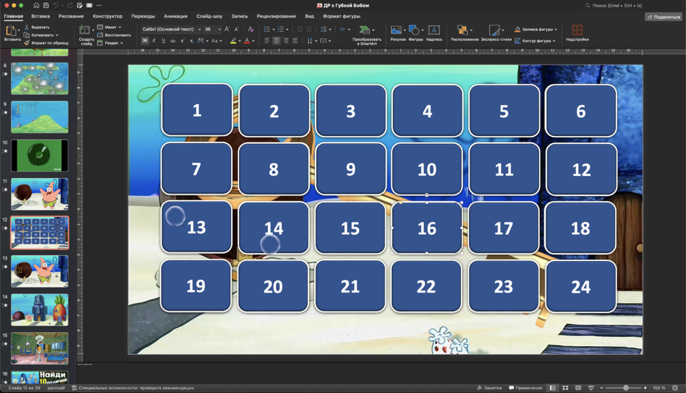Expand the Section (Раздел) dropdown
Viewport: 686px width, 393px height.
122,43
